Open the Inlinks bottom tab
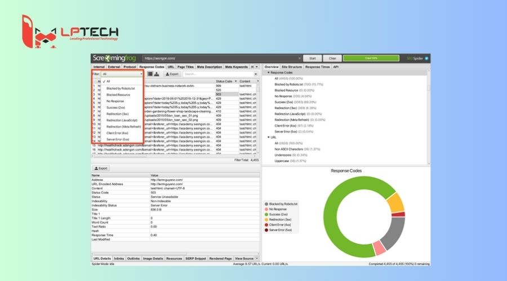The image size is (507, 281). pos(119,259)
